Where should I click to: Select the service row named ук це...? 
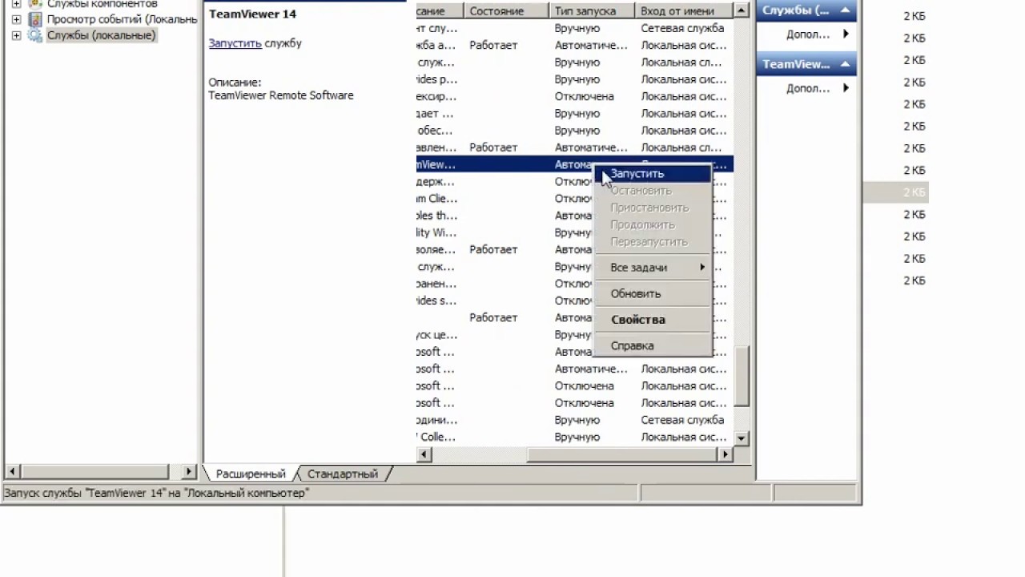(x=575, y=335)
